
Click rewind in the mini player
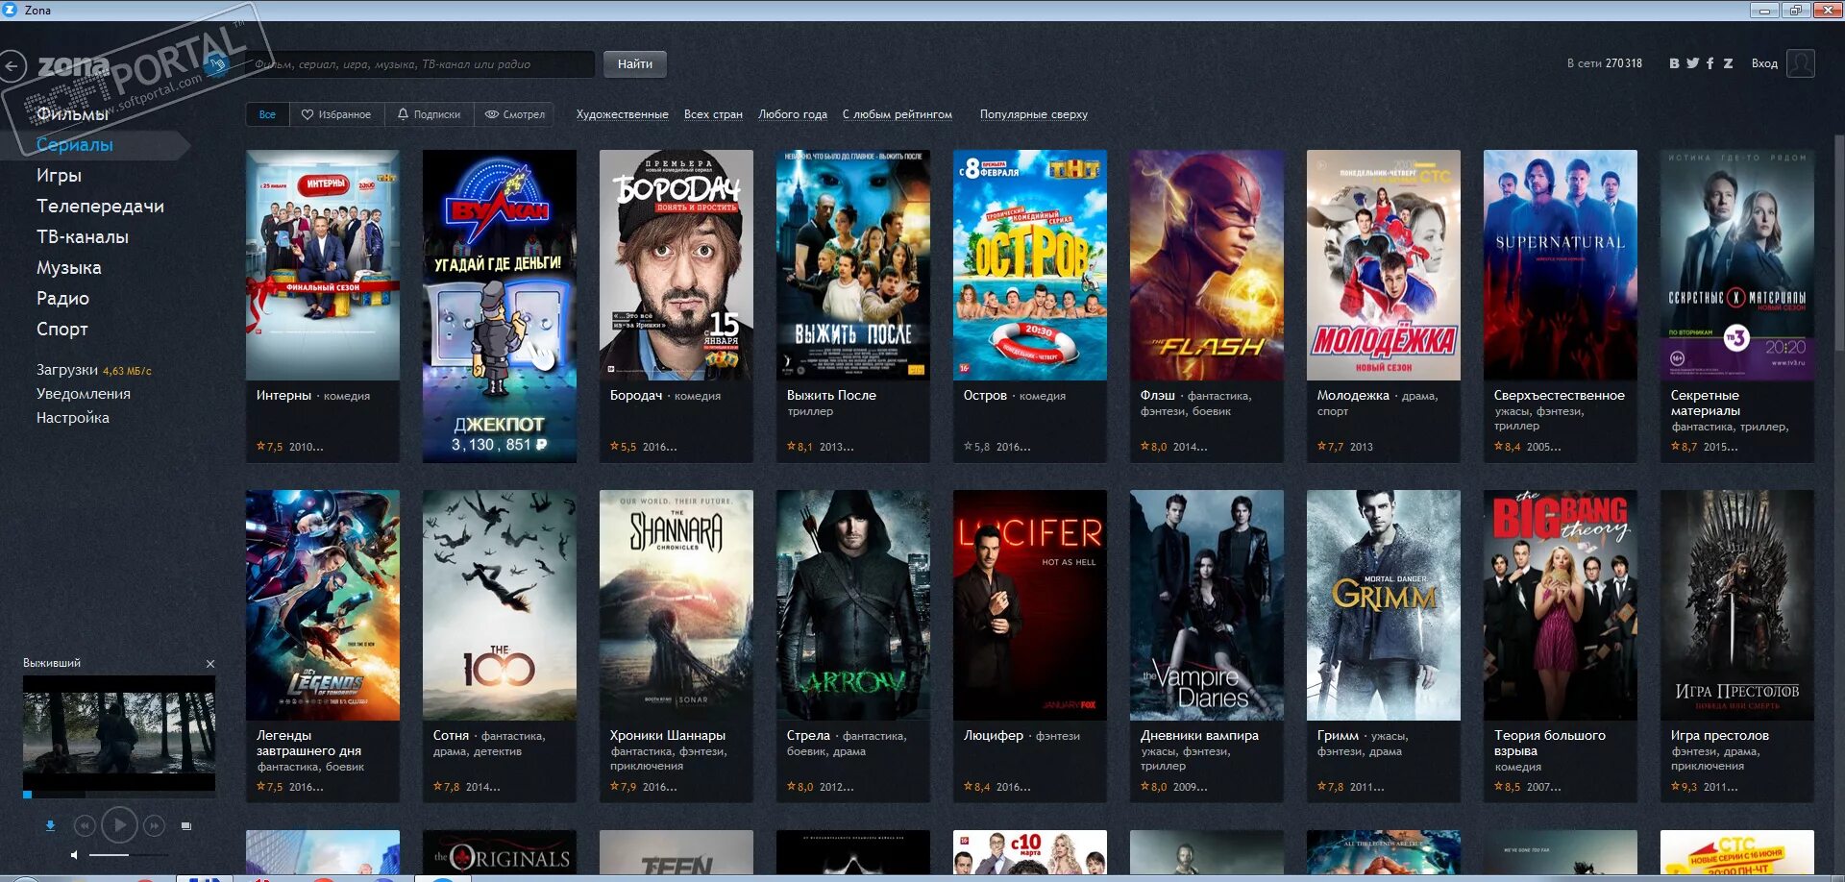[85, 825]
